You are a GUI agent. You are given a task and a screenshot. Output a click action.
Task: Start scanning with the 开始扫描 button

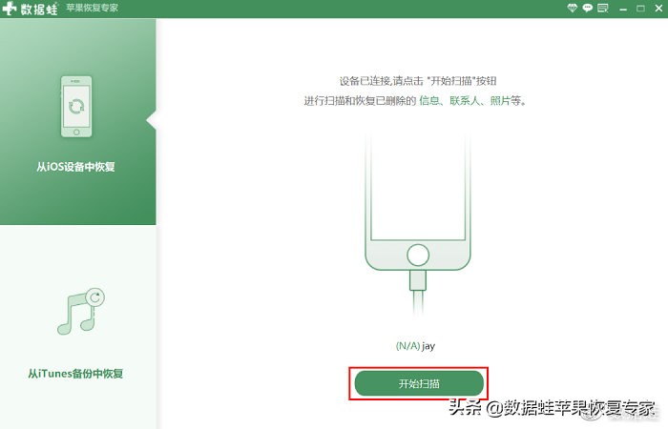[x=419, y=383]
